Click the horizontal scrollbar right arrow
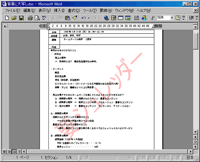This screenshot has height=162, width=200. [190, 152]
